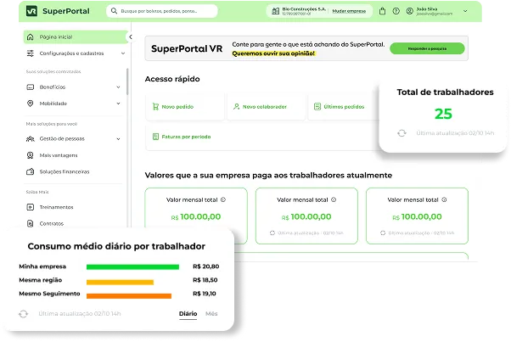Viewport: 511px width, 342px height.
Task: Click the Últimos pedidos list icon
Action: click(317, 107)
